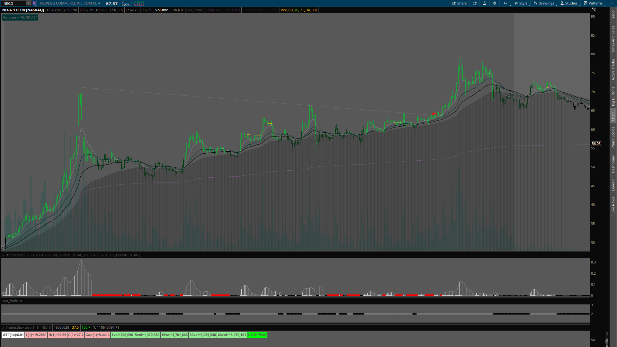The width and height of the screenshot is (617, 347).
Task: Open chart settings gear icon
Action: click(x=495, y=3)
